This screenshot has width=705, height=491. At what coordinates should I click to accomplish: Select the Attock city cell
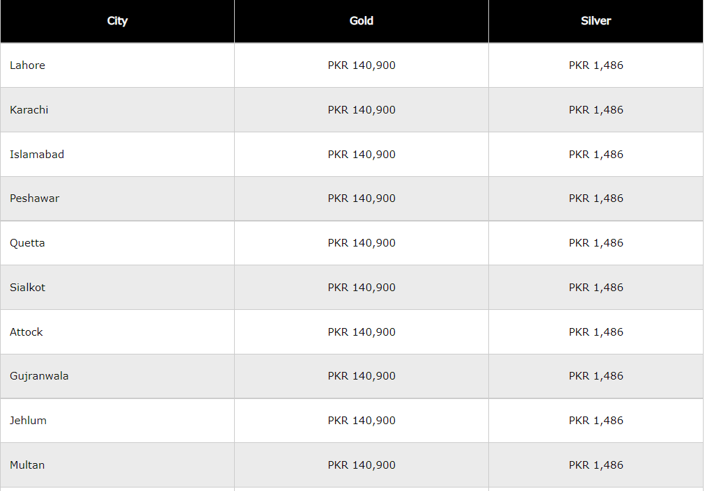coord(26,332)
